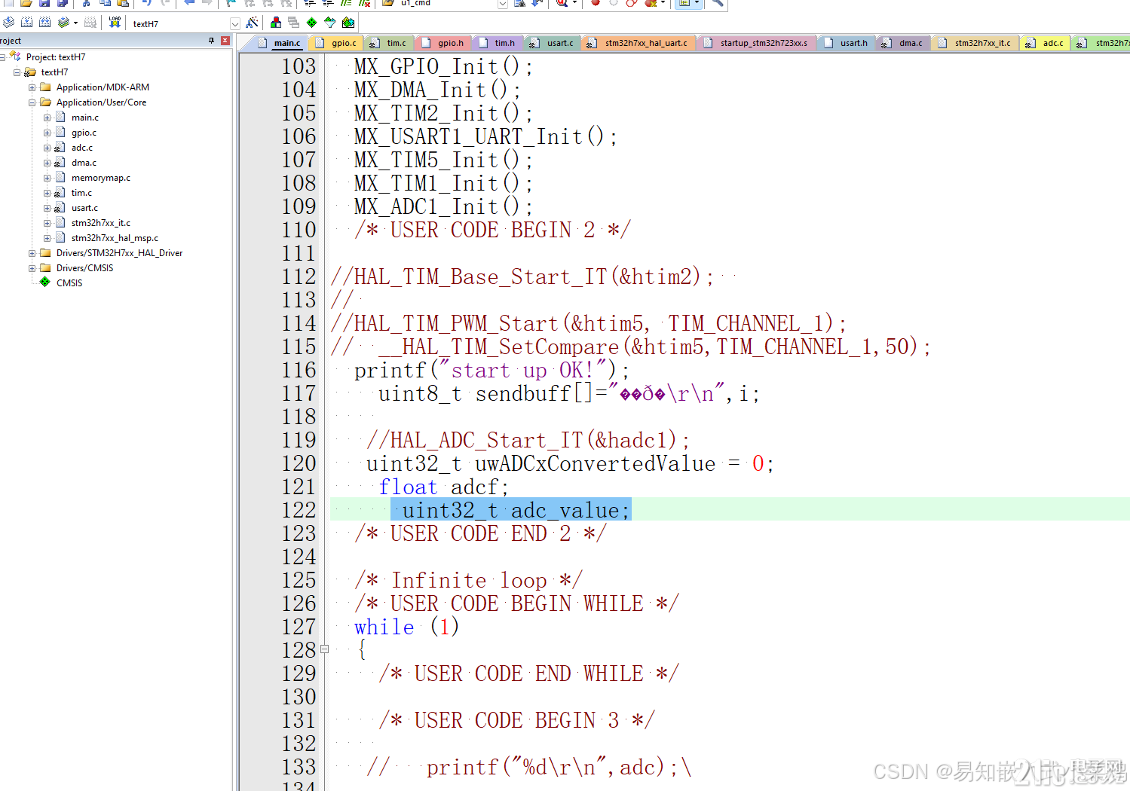Click the Manage Run-Time Environment green diamond
The height and width of the screenshot is (791, 1130).
point(311,23)
